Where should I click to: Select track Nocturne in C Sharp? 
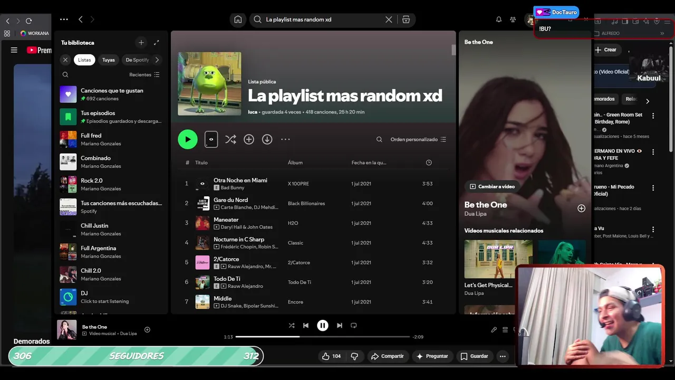point(239,239)
